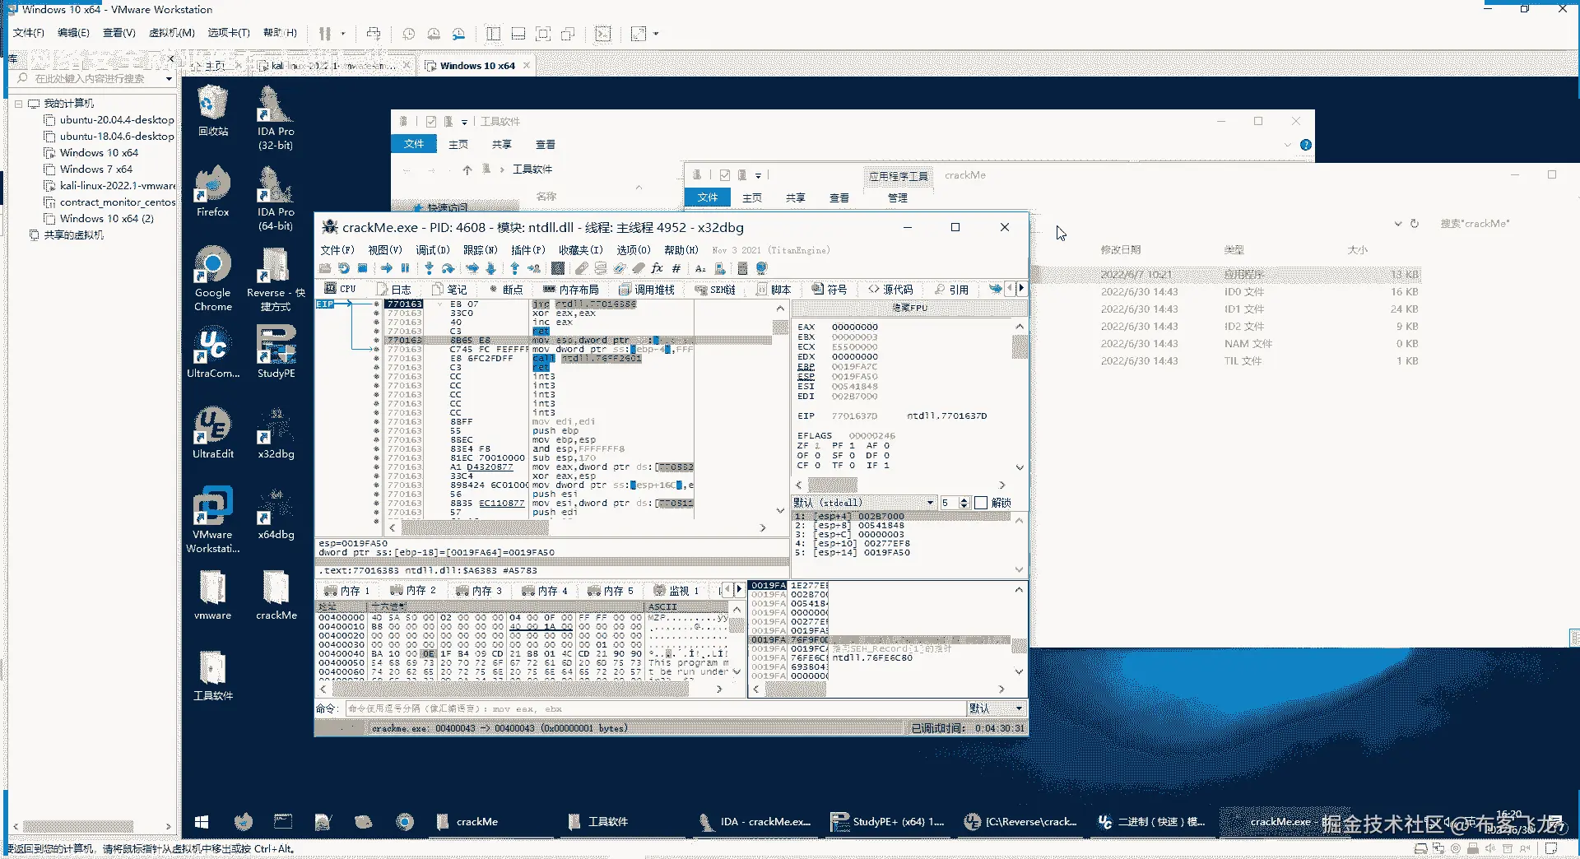Select the Recycle Bin desktop icon
The width and height of the screenshot is (1580, 859).
(x=213, y=111)
